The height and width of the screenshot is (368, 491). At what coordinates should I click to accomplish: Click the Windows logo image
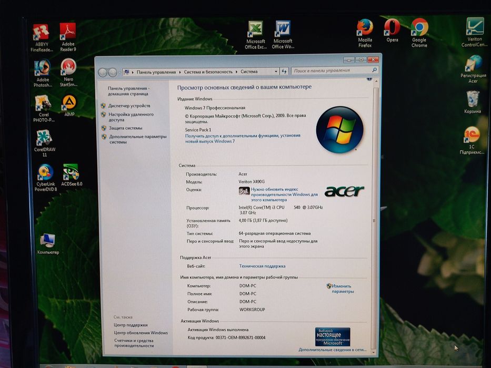(x=340, y=129)
